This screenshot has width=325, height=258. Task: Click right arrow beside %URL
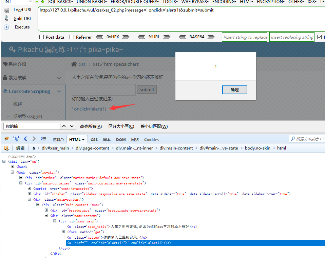point(167,37)
